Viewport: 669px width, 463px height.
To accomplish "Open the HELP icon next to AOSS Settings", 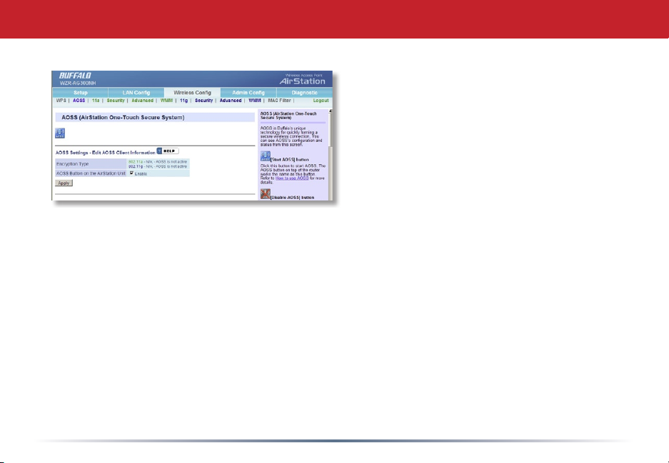I will click(168, 151).
